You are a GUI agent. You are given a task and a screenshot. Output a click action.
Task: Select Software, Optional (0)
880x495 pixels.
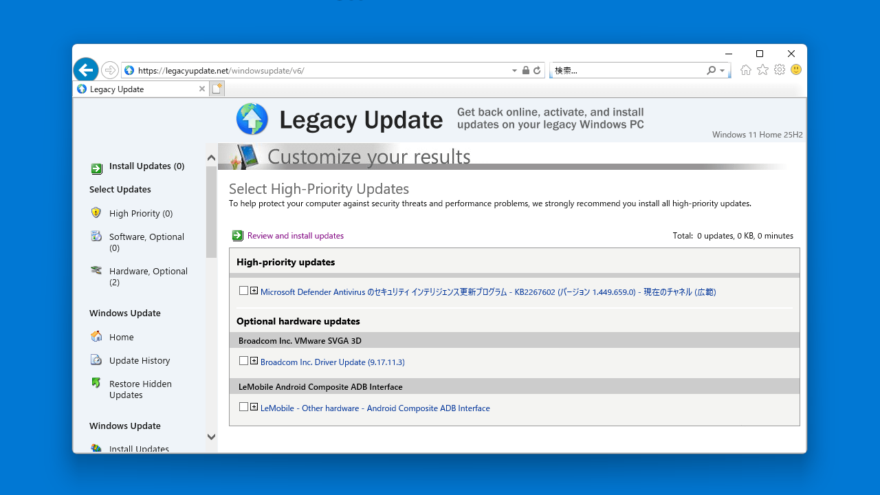pyautogui.click(x=146, y=242)
